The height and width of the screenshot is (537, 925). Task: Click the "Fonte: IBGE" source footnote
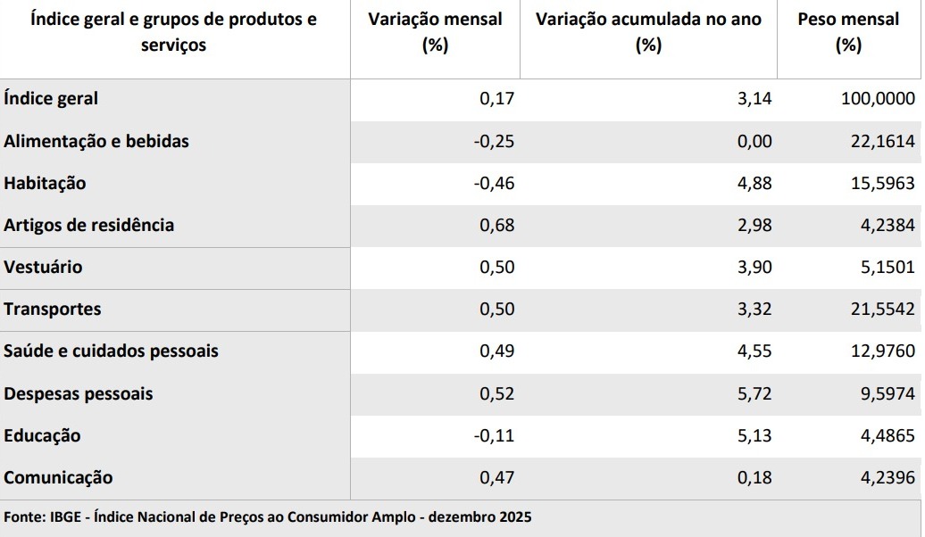point(268,517)
